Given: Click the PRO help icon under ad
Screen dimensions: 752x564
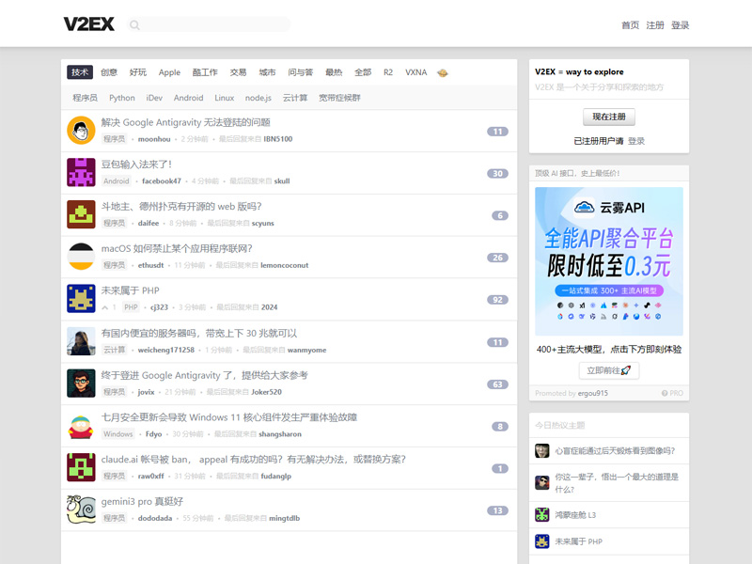Looking at the screenshot, I should coord(665,393).
